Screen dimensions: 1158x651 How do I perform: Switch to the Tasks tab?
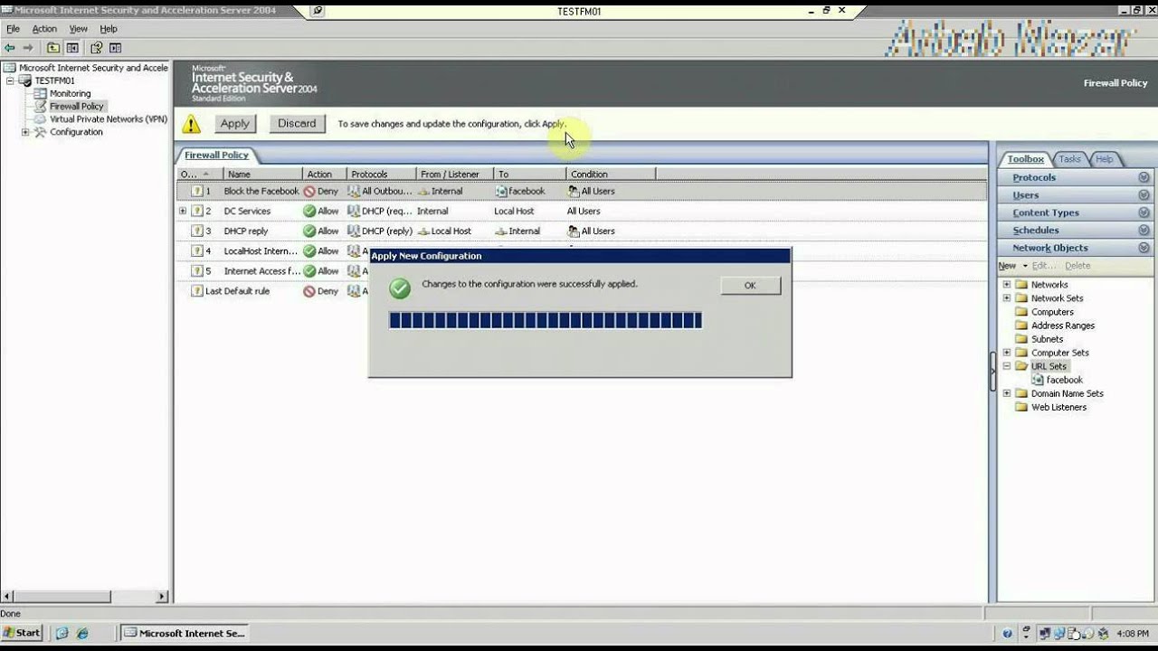[x=1069, y=159]
